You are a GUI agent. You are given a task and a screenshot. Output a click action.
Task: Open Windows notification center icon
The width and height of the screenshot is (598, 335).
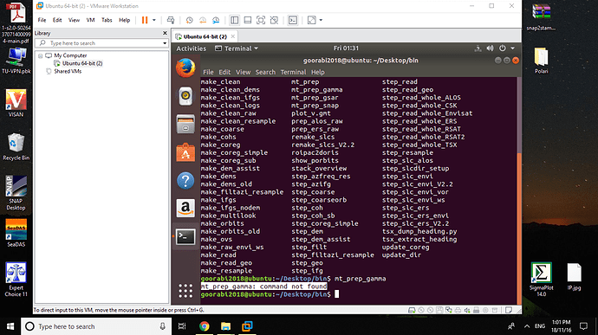tap(583, 326)
